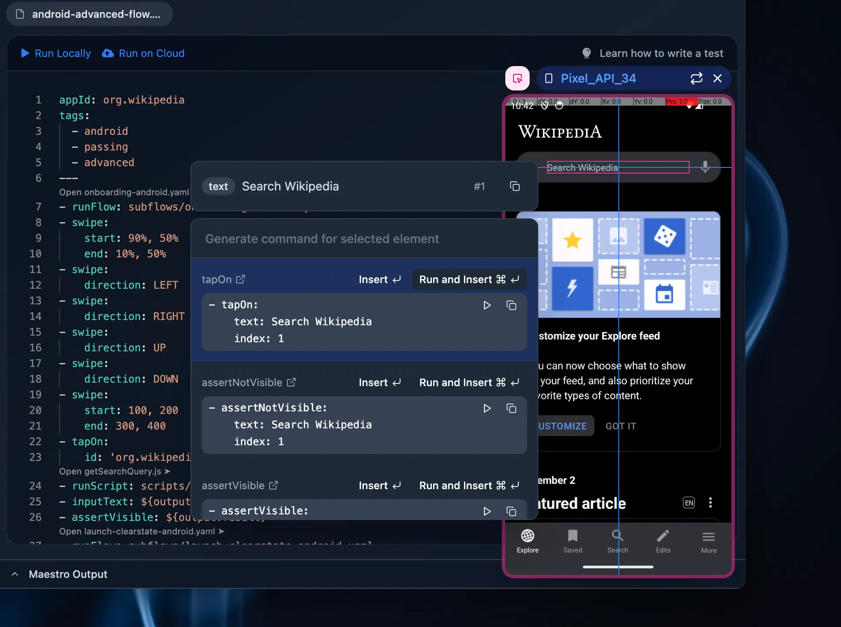Tap the Search tab in bottom navigation
The height and width of the screenshot is (627, 841).
pyautogui.click(x=618, y=541)
